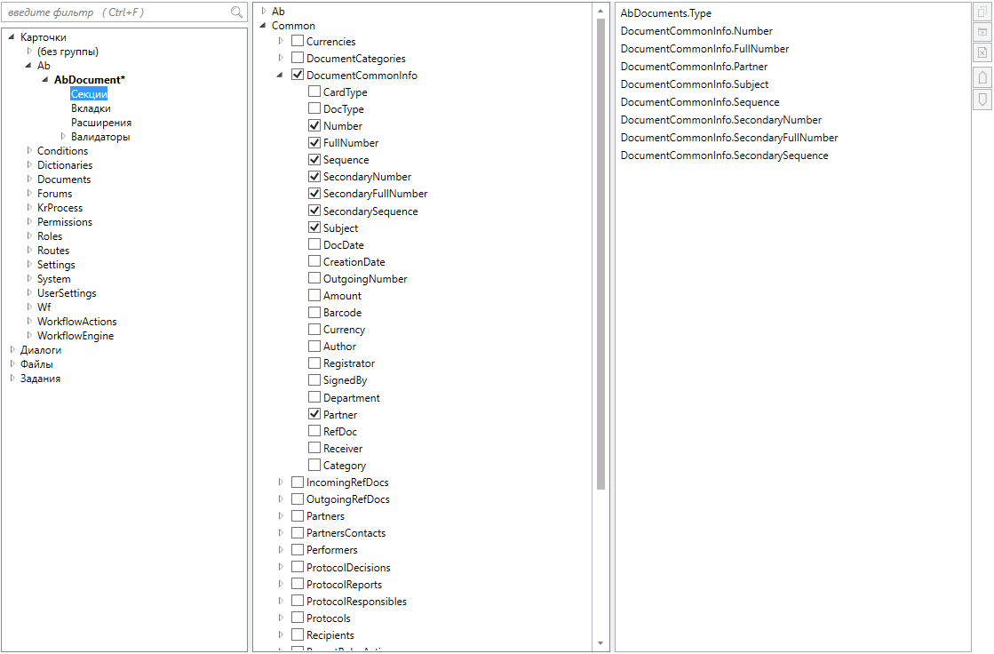Collapse the Common node
Viewport: 994px width, 654px height.
pos(263,26)
